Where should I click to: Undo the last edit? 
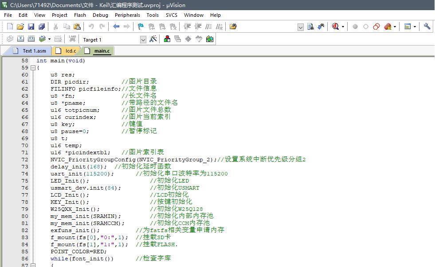91,27
